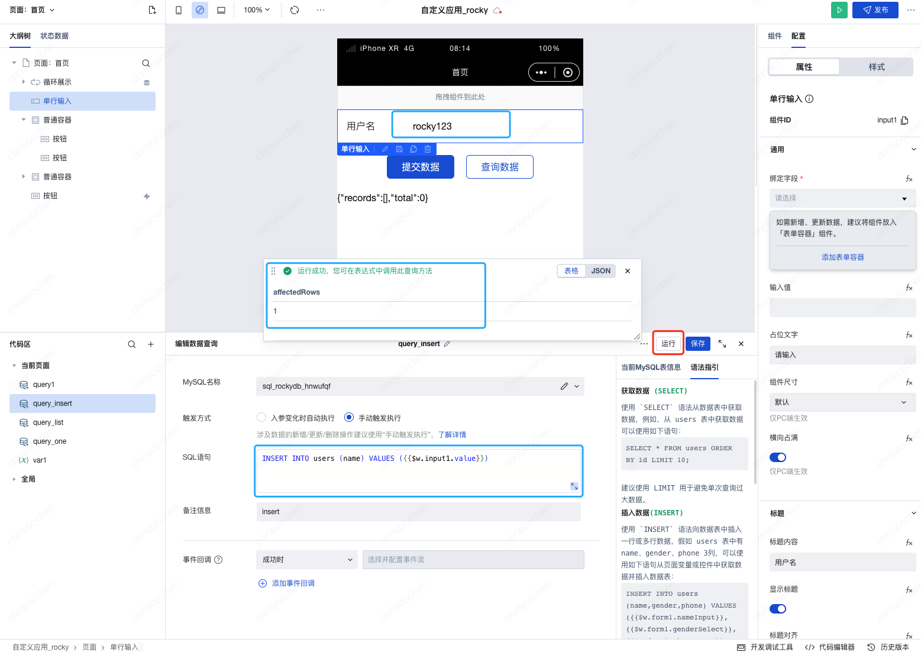Delete the selected single-line input component
The image size is (921, 652).
tap(428, 149)
